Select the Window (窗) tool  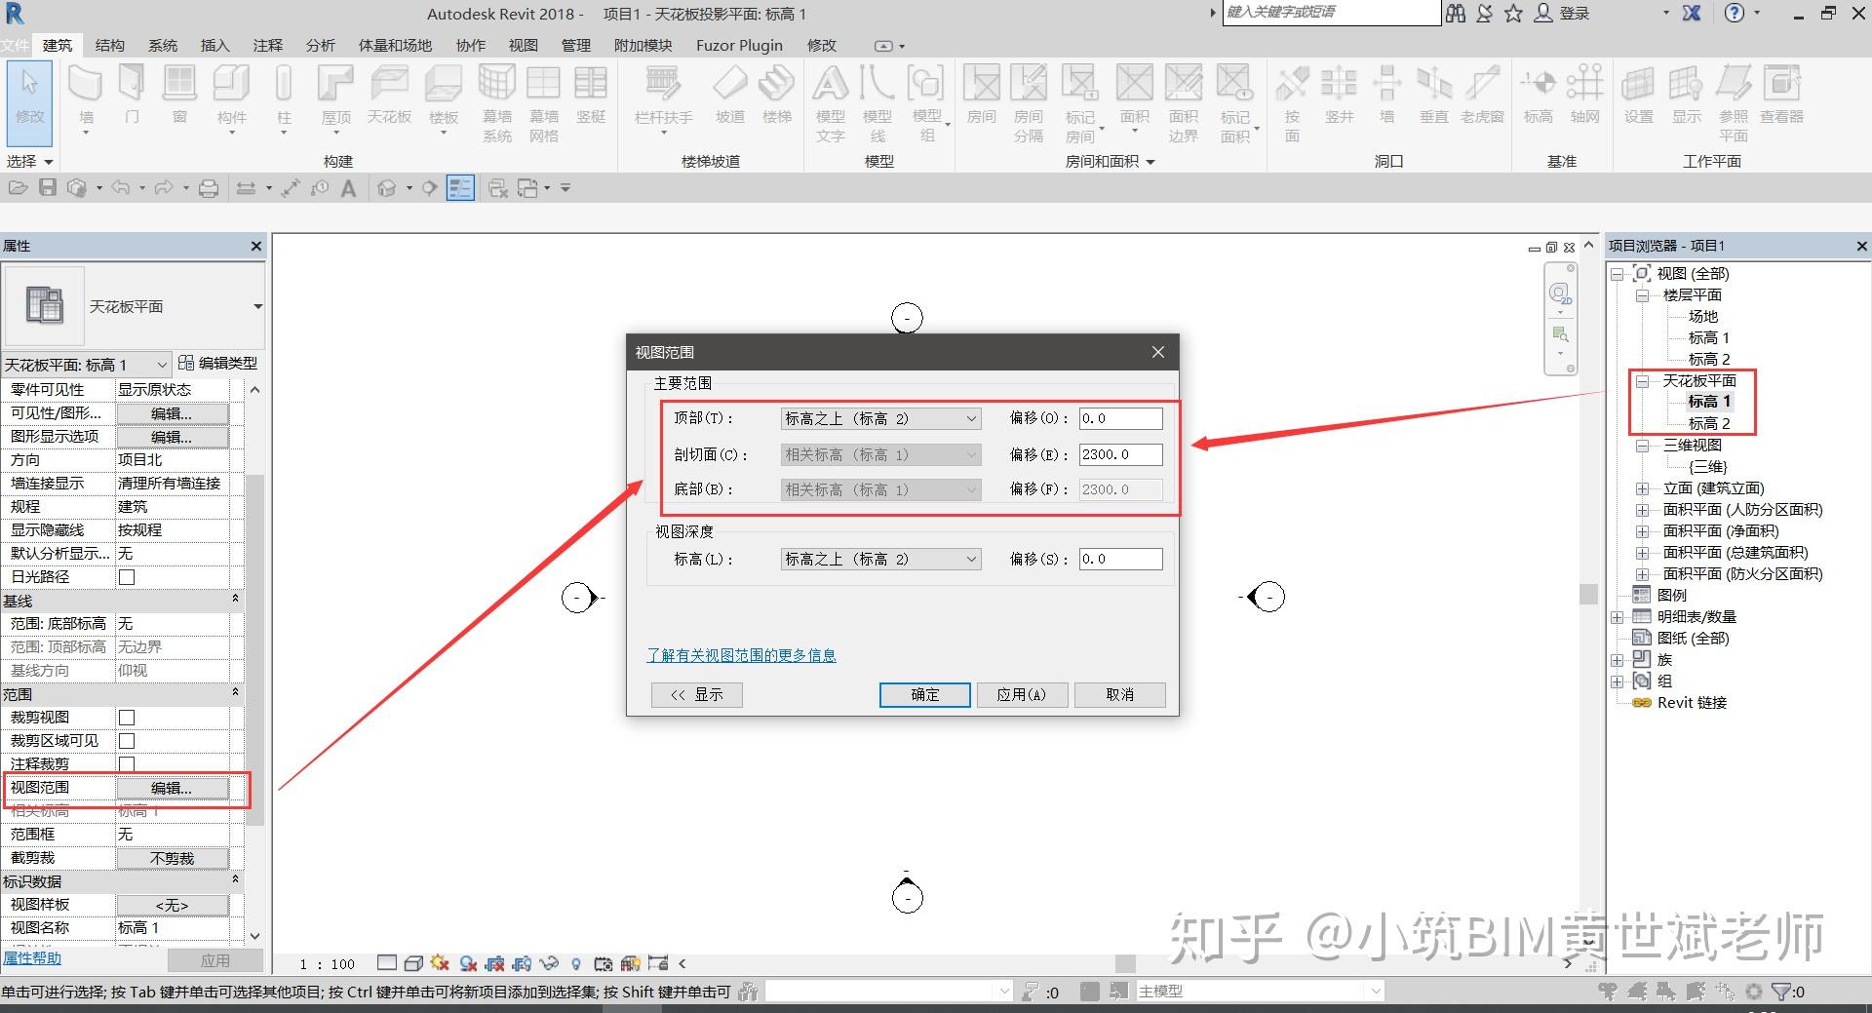pyautogui.click(x=179, y=96)
